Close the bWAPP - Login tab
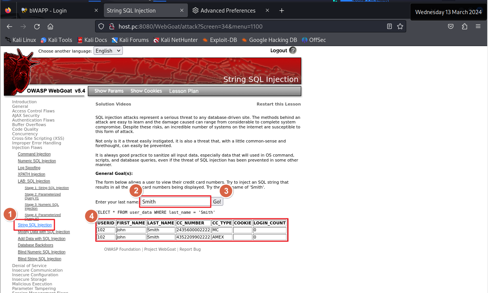This screenshot has width=488, height=293. pyautogui.click(x=96, y=11)
